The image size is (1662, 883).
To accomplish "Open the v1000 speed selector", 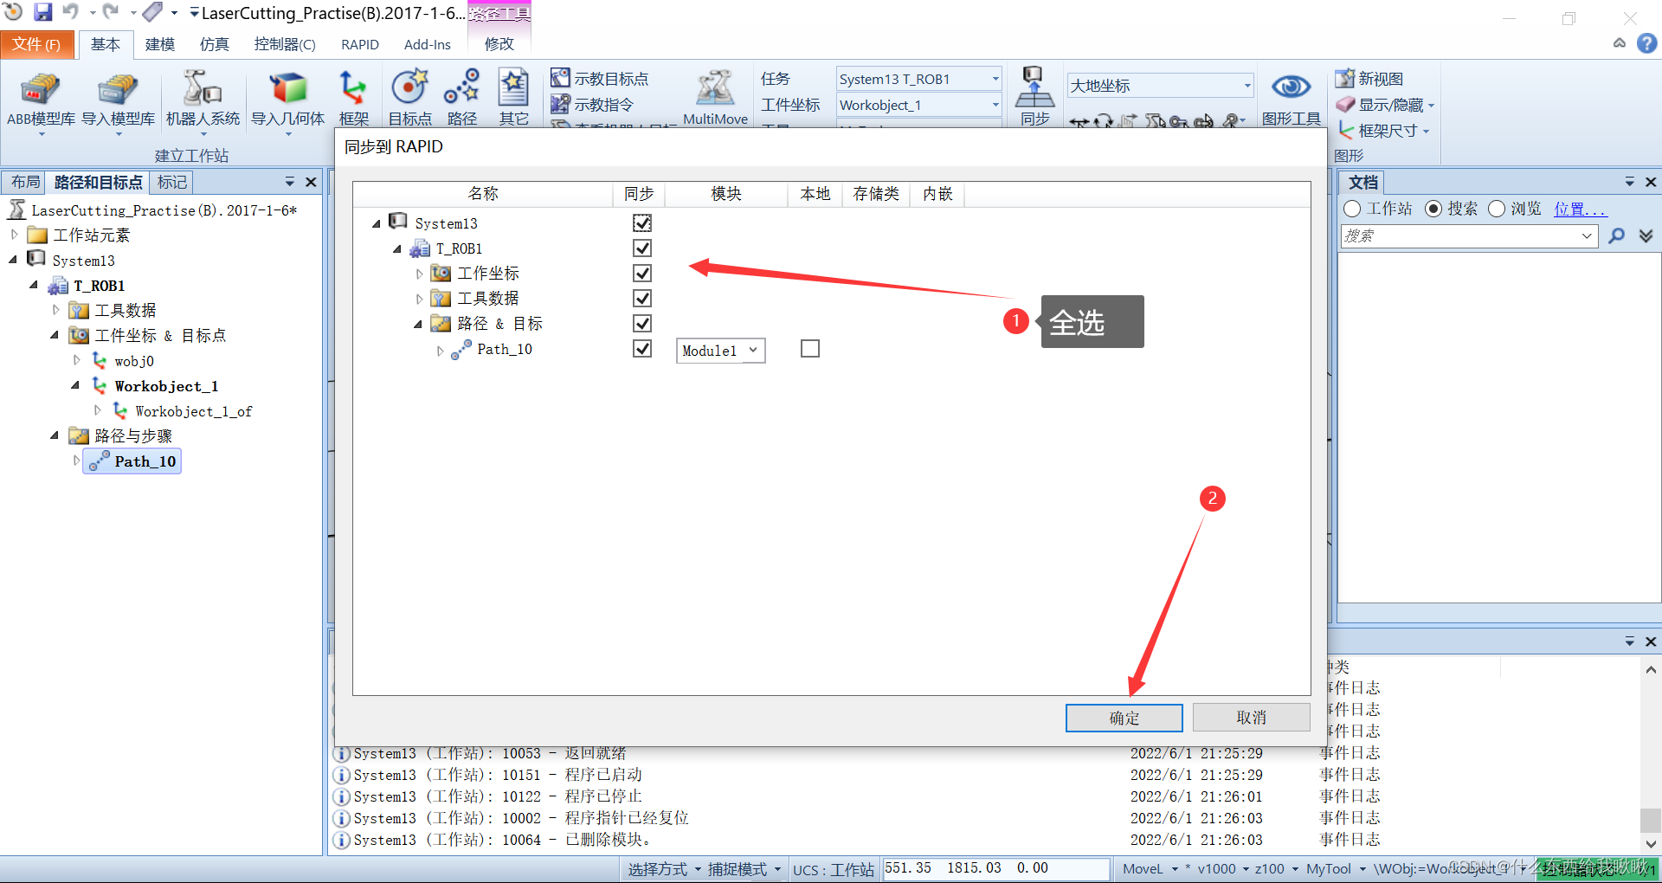I will pyautogui.click(x=1222, y=868).
